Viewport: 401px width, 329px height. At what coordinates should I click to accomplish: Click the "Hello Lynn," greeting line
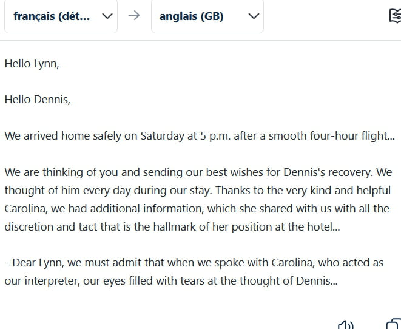(x=32, y=63)
